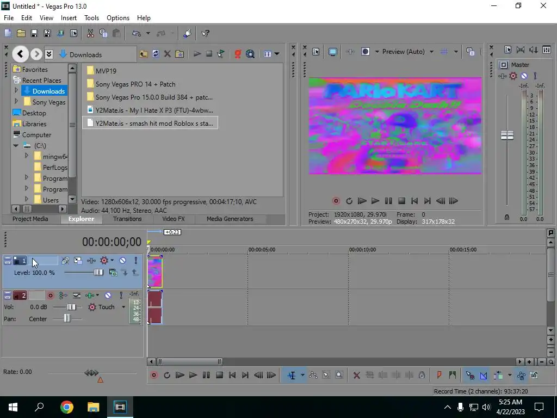Image resolution: width=557 pixels, height=418 pixels.
Task: Stop preview in Explorer toolbar
Action: [209, 54]
